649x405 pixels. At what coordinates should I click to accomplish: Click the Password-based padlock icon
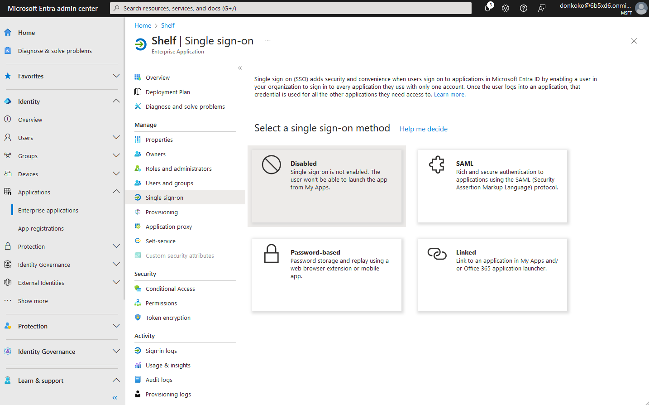[x=272, y=254]
